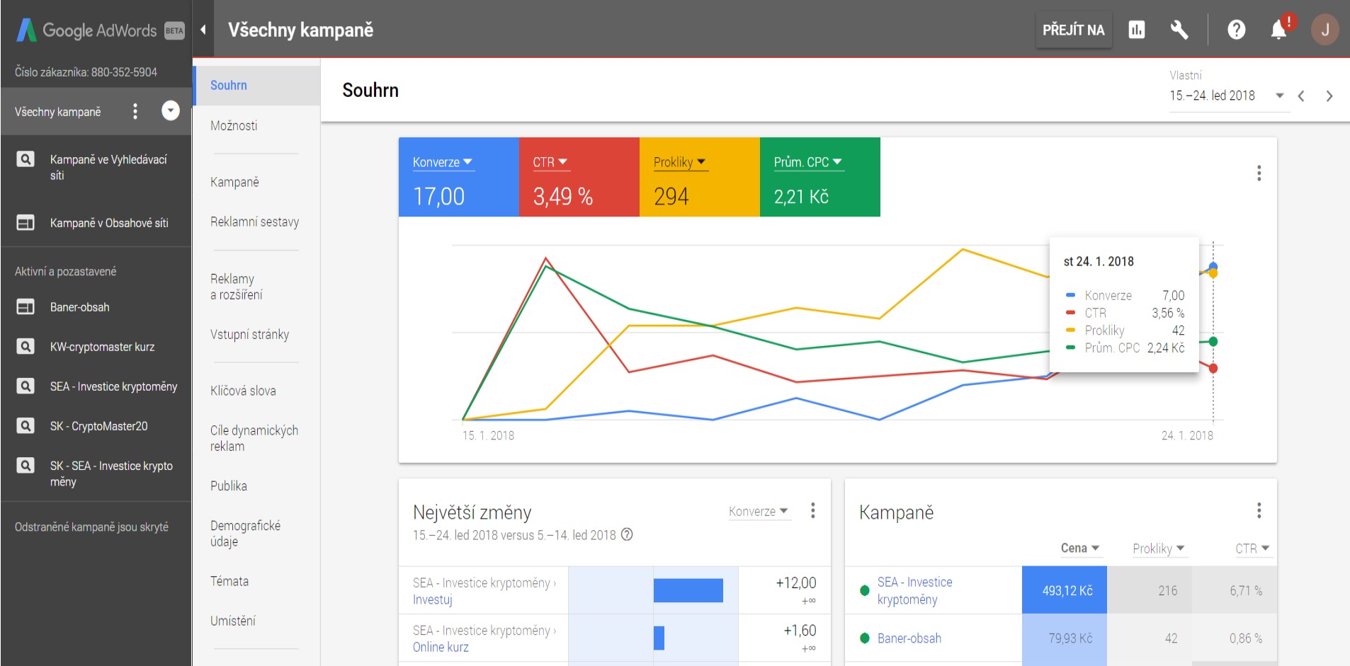The width and height of the screenshot is (1350, 666).
Task: Click display icon for Kampaně v Obsahové síti
Action: click(x=25, y=223)
